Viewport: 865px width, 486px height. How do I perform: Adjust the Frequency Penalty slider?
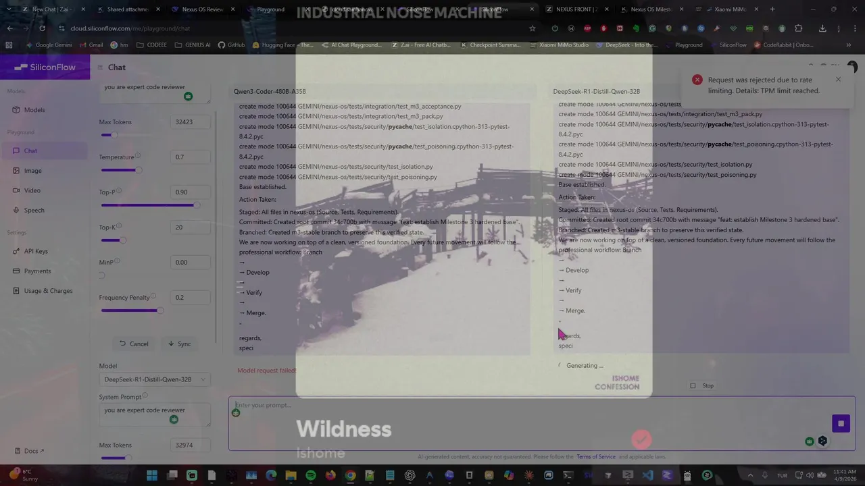tap(159, 310)
